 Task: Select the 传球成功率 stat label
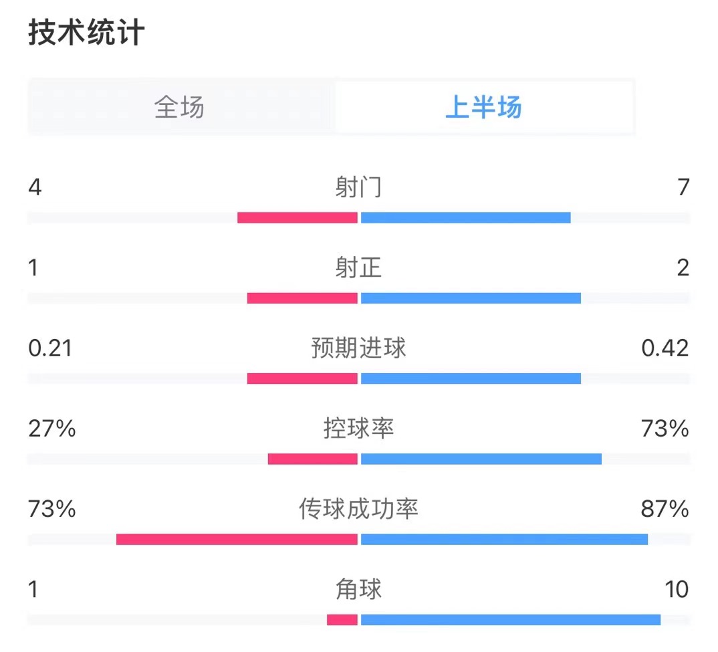pos(358,510)
